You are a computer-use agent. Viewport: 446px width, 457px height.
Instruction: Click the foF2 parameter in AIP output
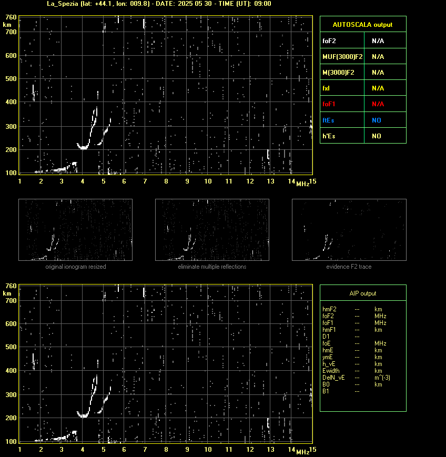328,316
